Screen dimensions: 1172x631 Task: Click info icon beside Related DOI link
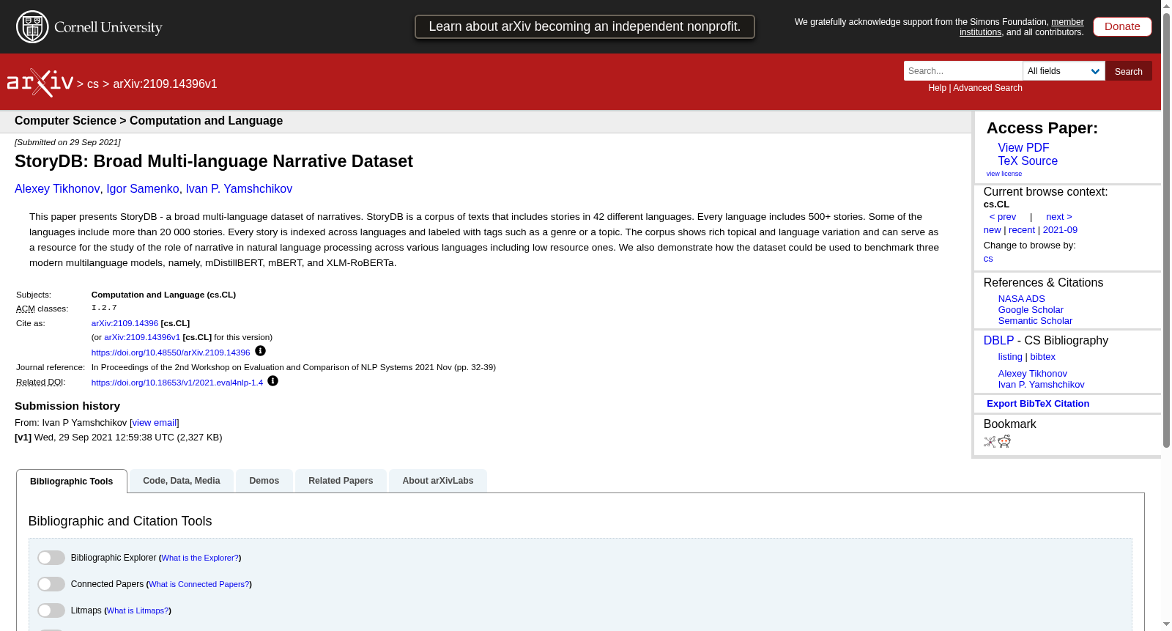point(272,381)
